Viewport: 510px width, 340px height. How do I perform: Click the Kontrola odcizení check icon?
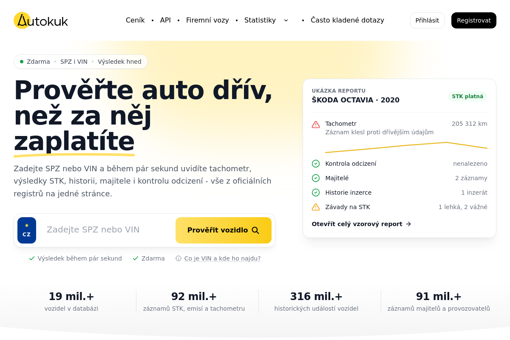click(316, 164)
